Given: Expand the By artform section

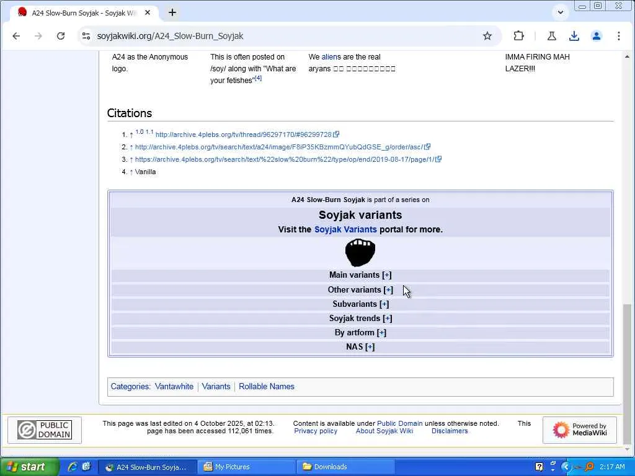Looking at the screenshot, I should [381, 333].
